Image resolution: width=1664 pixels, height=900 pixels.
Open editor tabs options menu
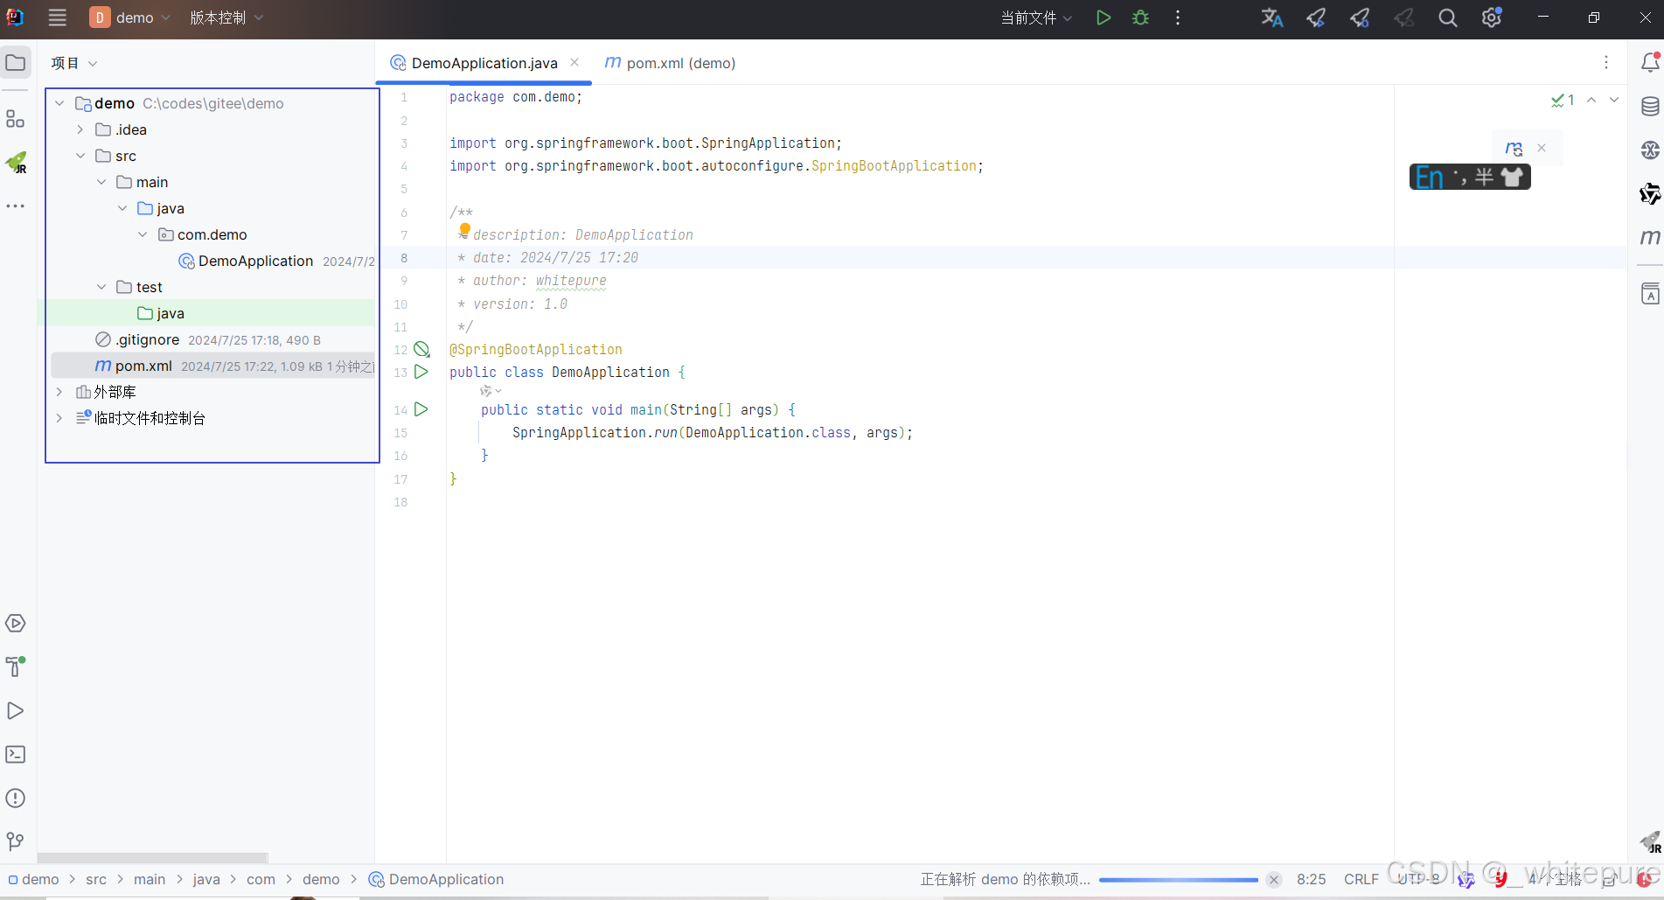(x=1606, y=62)
